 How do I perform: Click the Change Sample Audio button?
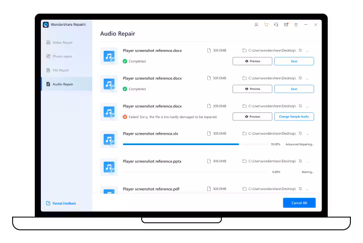point(294,116)
